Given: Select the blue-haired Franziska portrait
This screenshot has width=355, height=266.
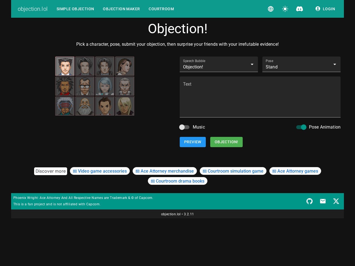Looking at the screenshot, I should pos(105,86).
